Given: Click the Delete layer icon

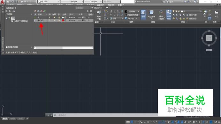Looking at the screenshot, I should (41, 11).
